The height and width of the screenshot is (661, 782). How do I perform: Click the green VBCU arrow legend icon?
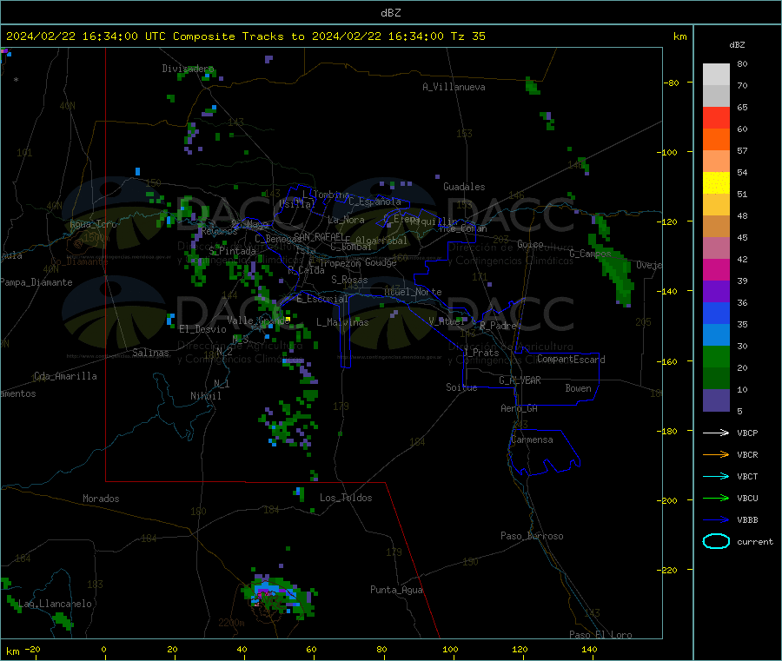pos(716,498)
